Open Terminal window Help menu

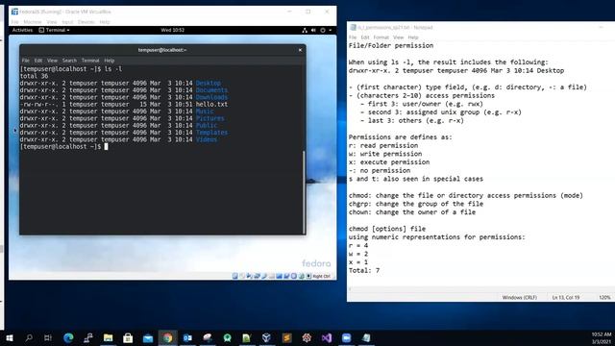(x=109, y=61)
